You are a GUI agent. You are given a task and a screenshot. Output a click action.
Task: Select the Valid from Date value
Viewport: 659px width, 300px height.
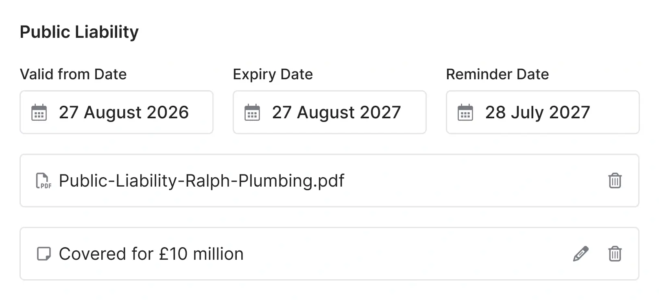coord(124,113)
